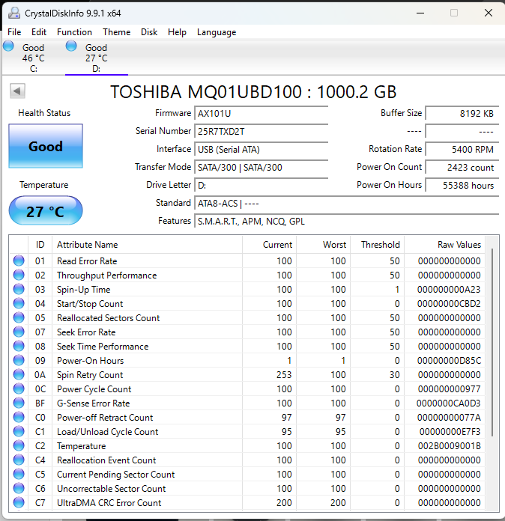Click status icon for Start/Stop Count
This screenshot has height=521, width=505.
[x=19, y=303]
